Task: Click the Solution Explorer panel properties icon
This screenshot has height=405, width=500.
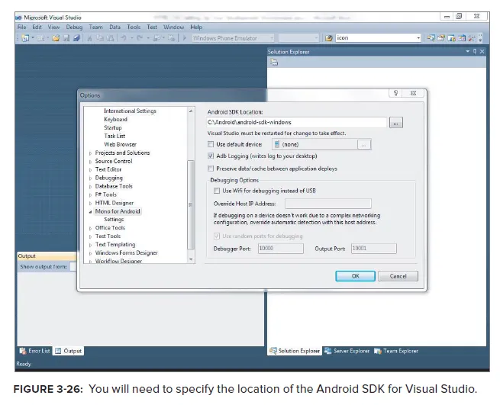Action: pyautogui.click(x=274, y=62)
